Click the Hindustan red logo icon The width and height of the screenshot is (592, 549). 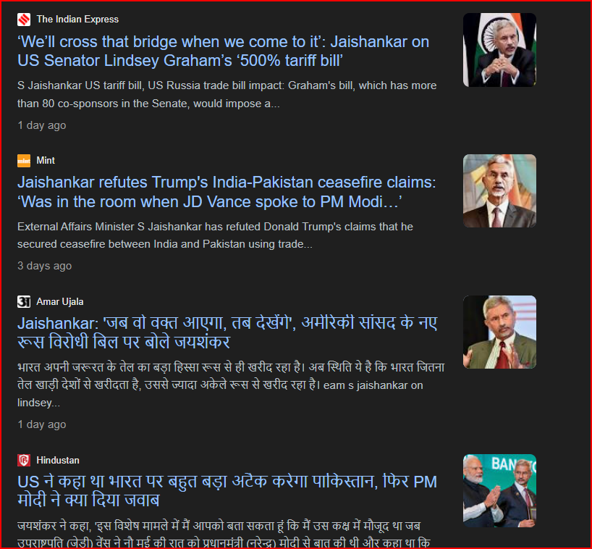(24, 460)
